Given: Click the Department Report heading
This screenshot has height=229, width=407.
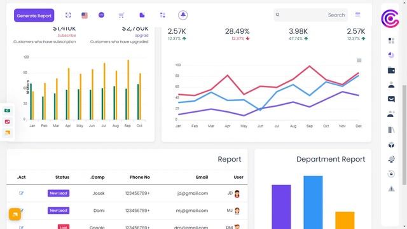Looking at the screenshot, I should [331, 159].
